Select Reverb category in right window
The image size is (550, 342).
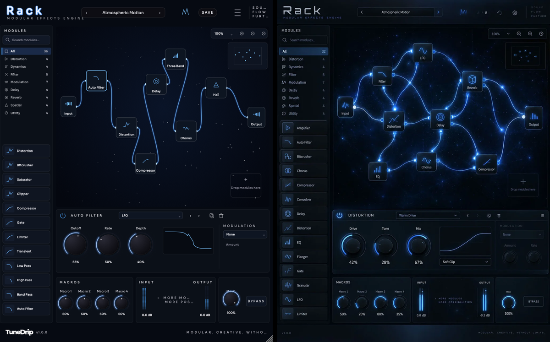pyautogui.click(x=303, y=98)
